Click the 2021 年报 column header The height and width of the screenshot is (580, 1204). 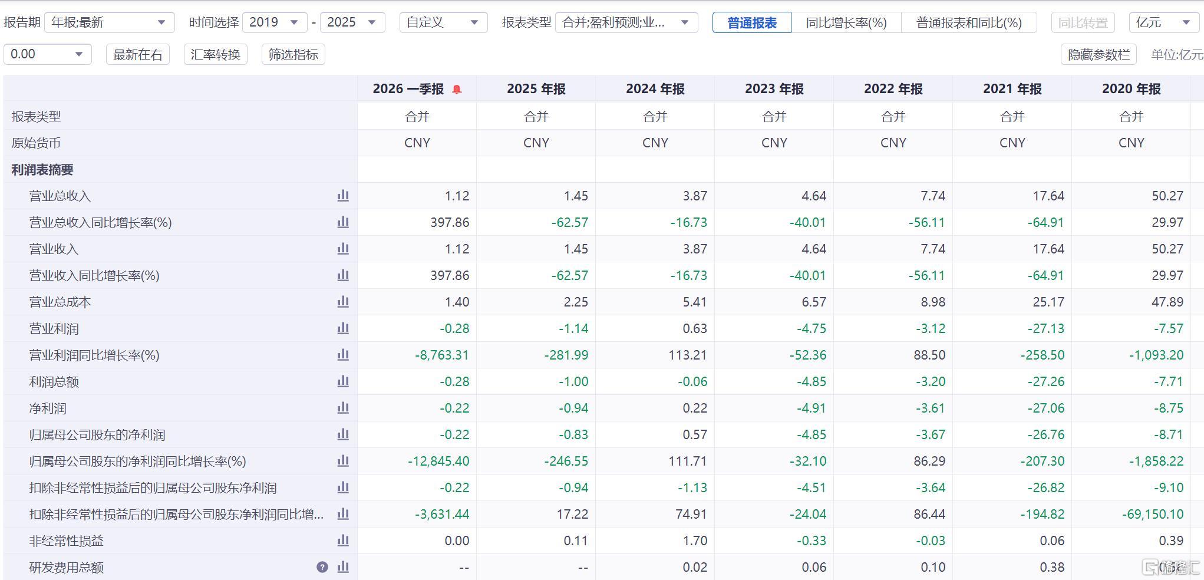(x=1012, y=89)
